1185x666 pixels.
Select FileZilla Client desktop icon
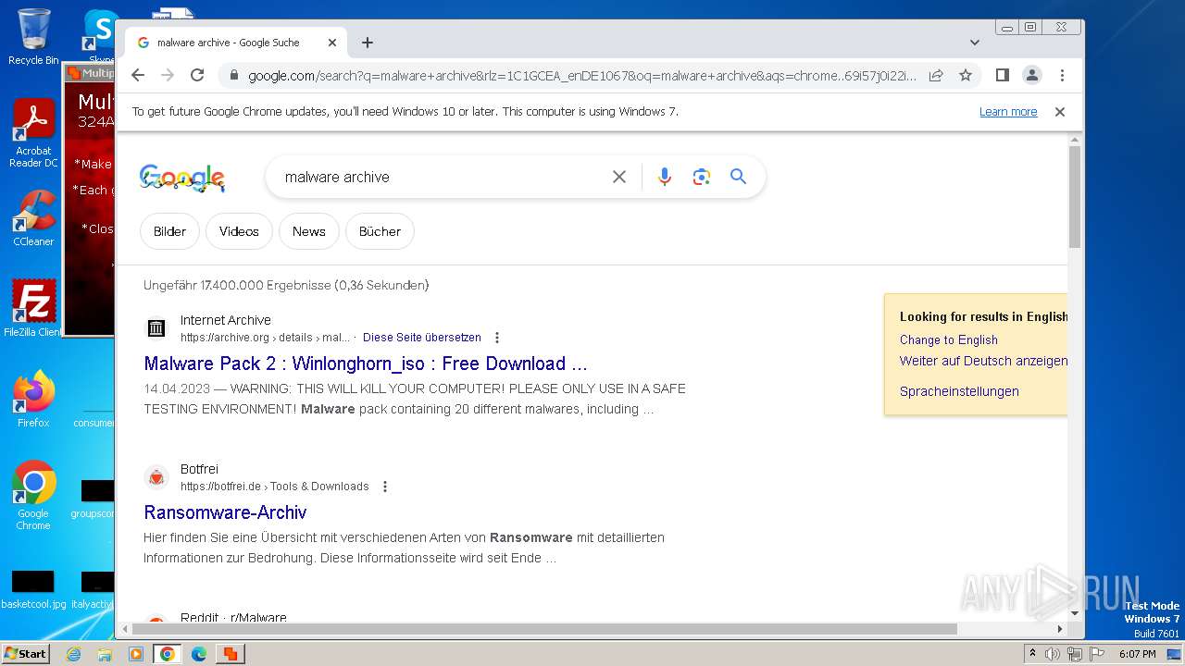pyautogui.click(x=33, y=308)
